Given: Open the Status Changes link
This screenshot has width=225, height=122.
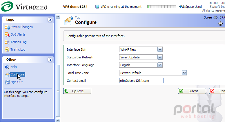Looking at the screenshot, I should [x=21, y=27].
